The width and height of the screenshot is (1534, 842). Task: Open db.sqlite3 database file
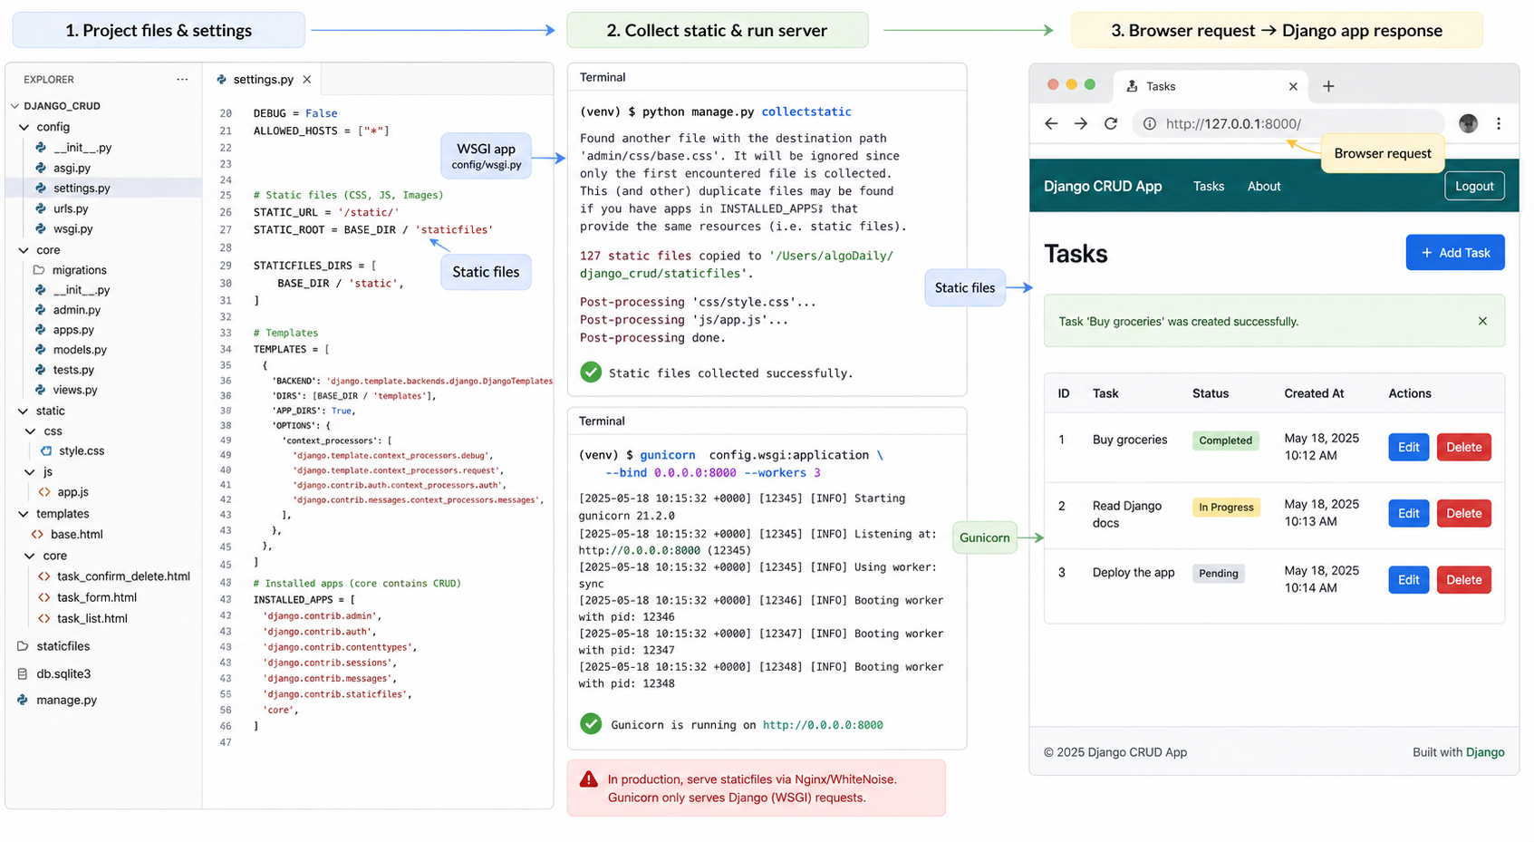63,673
